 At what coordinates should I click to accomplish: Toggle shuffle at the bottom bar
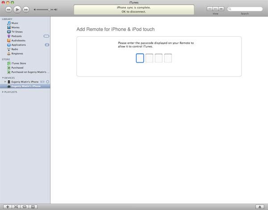point(16,207)
